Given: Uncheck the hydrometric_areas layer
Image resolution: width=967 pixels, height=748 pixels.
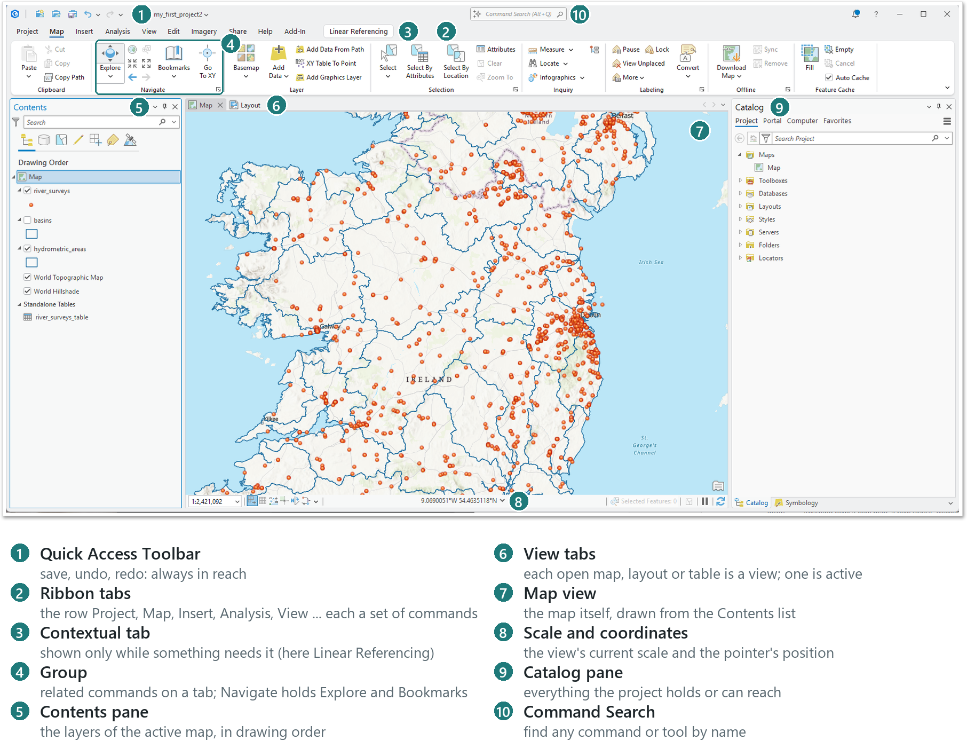Looking at the screenshot, I should tap(27, 249).
